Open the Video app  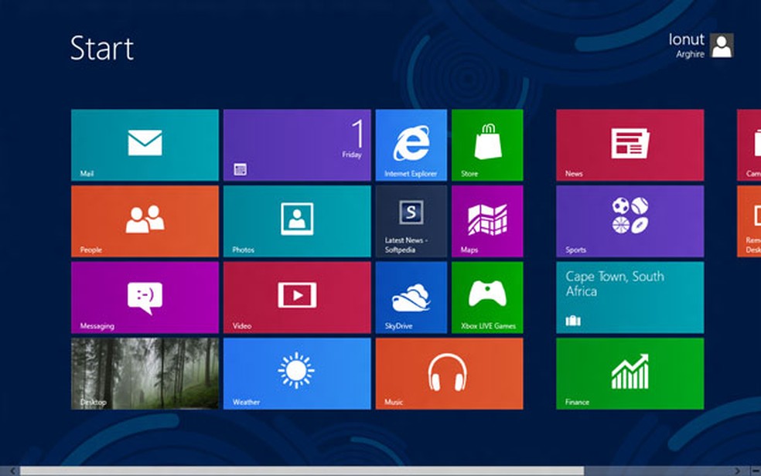click(x=296, y=297)
